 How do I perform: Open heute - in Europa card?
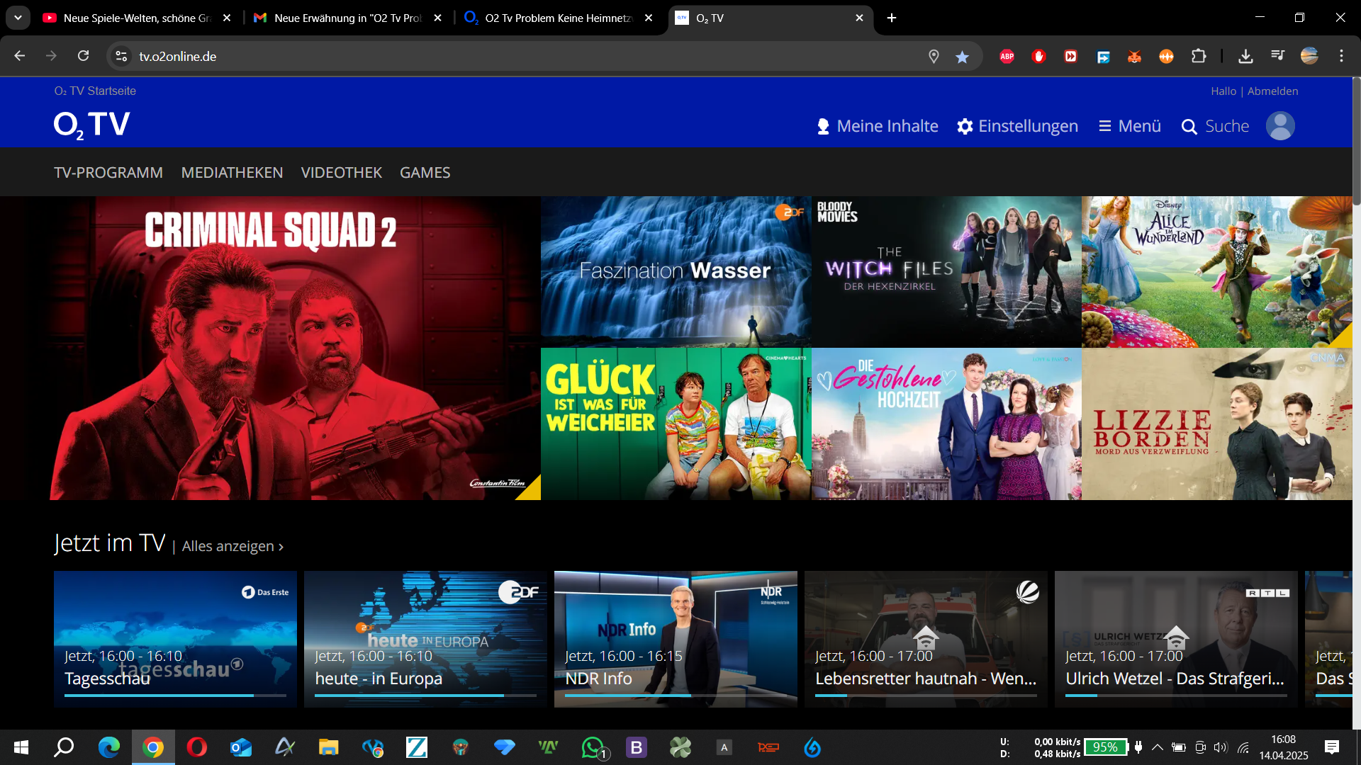(x=425, y=639)
